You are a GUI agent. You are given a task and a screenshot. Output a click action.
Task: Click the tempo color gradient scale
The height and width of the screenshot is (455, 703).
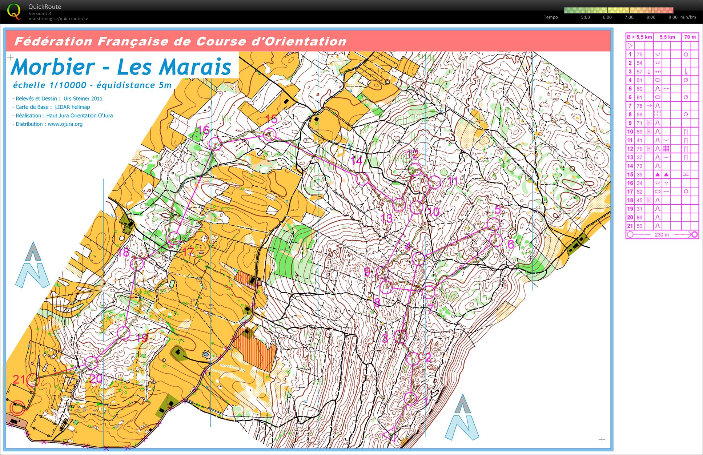pyautogui.click(x=619, y=10)
